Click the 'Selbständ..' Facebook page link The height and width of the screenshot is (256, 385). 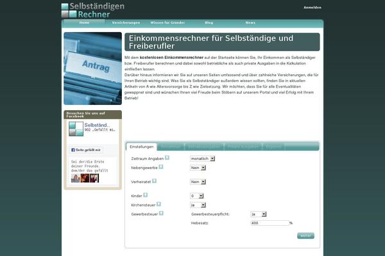[97, 125]
